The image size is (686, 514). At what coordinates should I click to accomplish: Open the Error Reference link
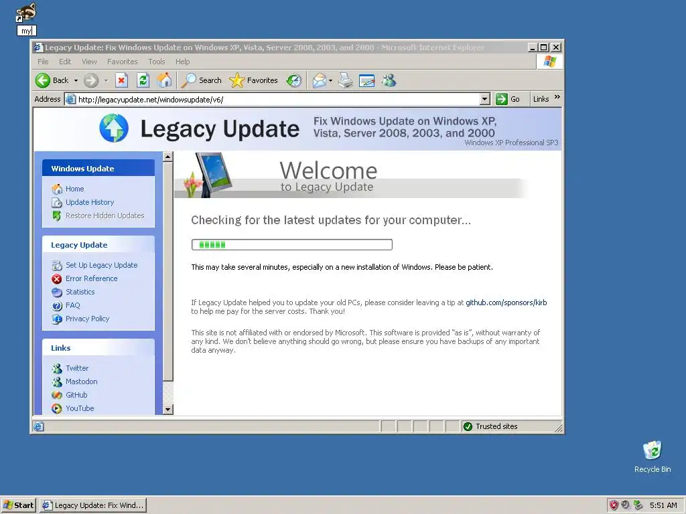tap(91, 278)
